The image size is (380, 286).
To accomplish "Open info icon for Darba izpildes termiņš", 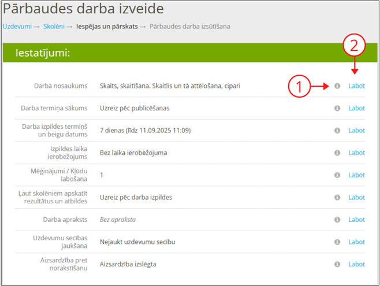I will 337,131.
